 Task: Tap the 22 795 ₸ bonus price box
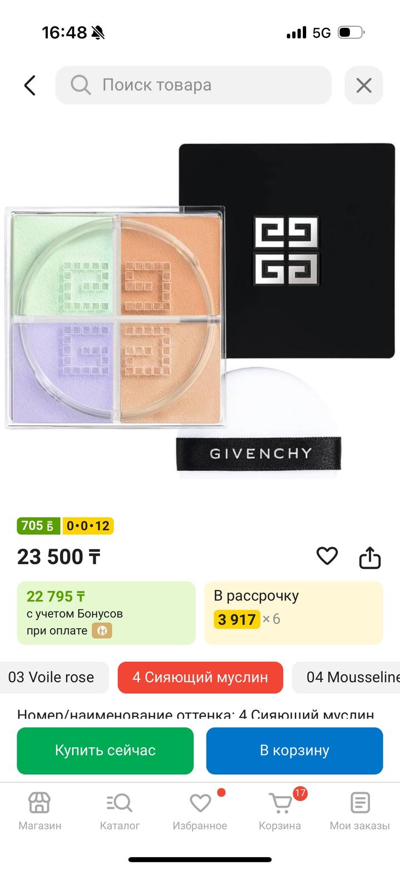(106, 613)
